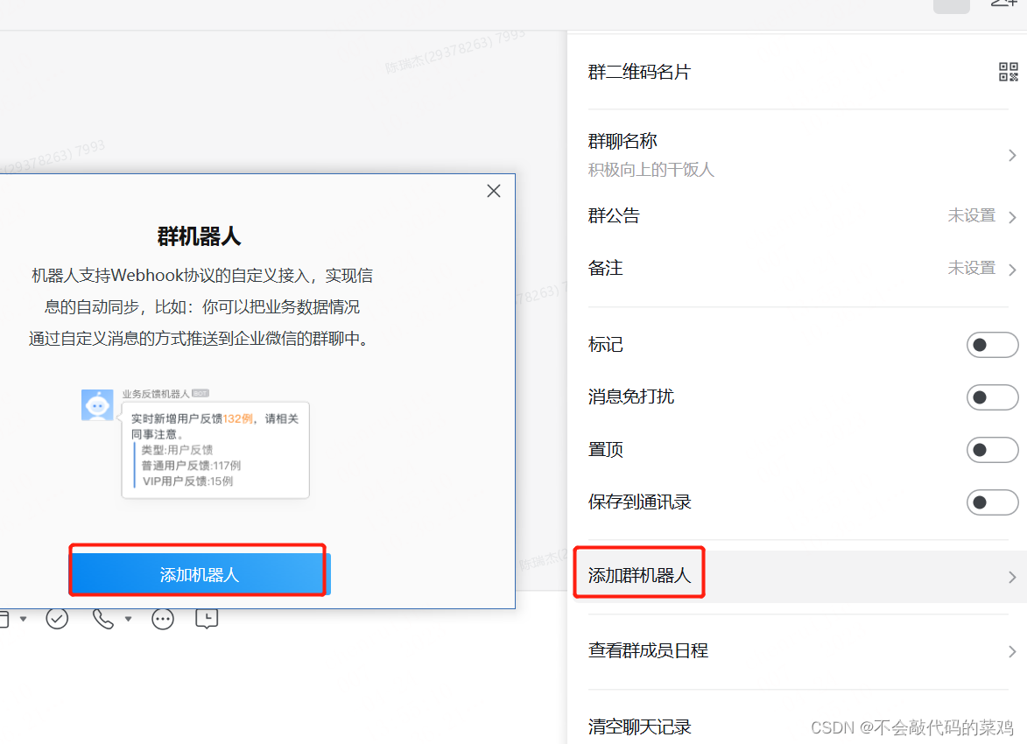The image size is (1027, 744).
Task: Turn on the 置顶 switch
Action: [x=992, y=449]
